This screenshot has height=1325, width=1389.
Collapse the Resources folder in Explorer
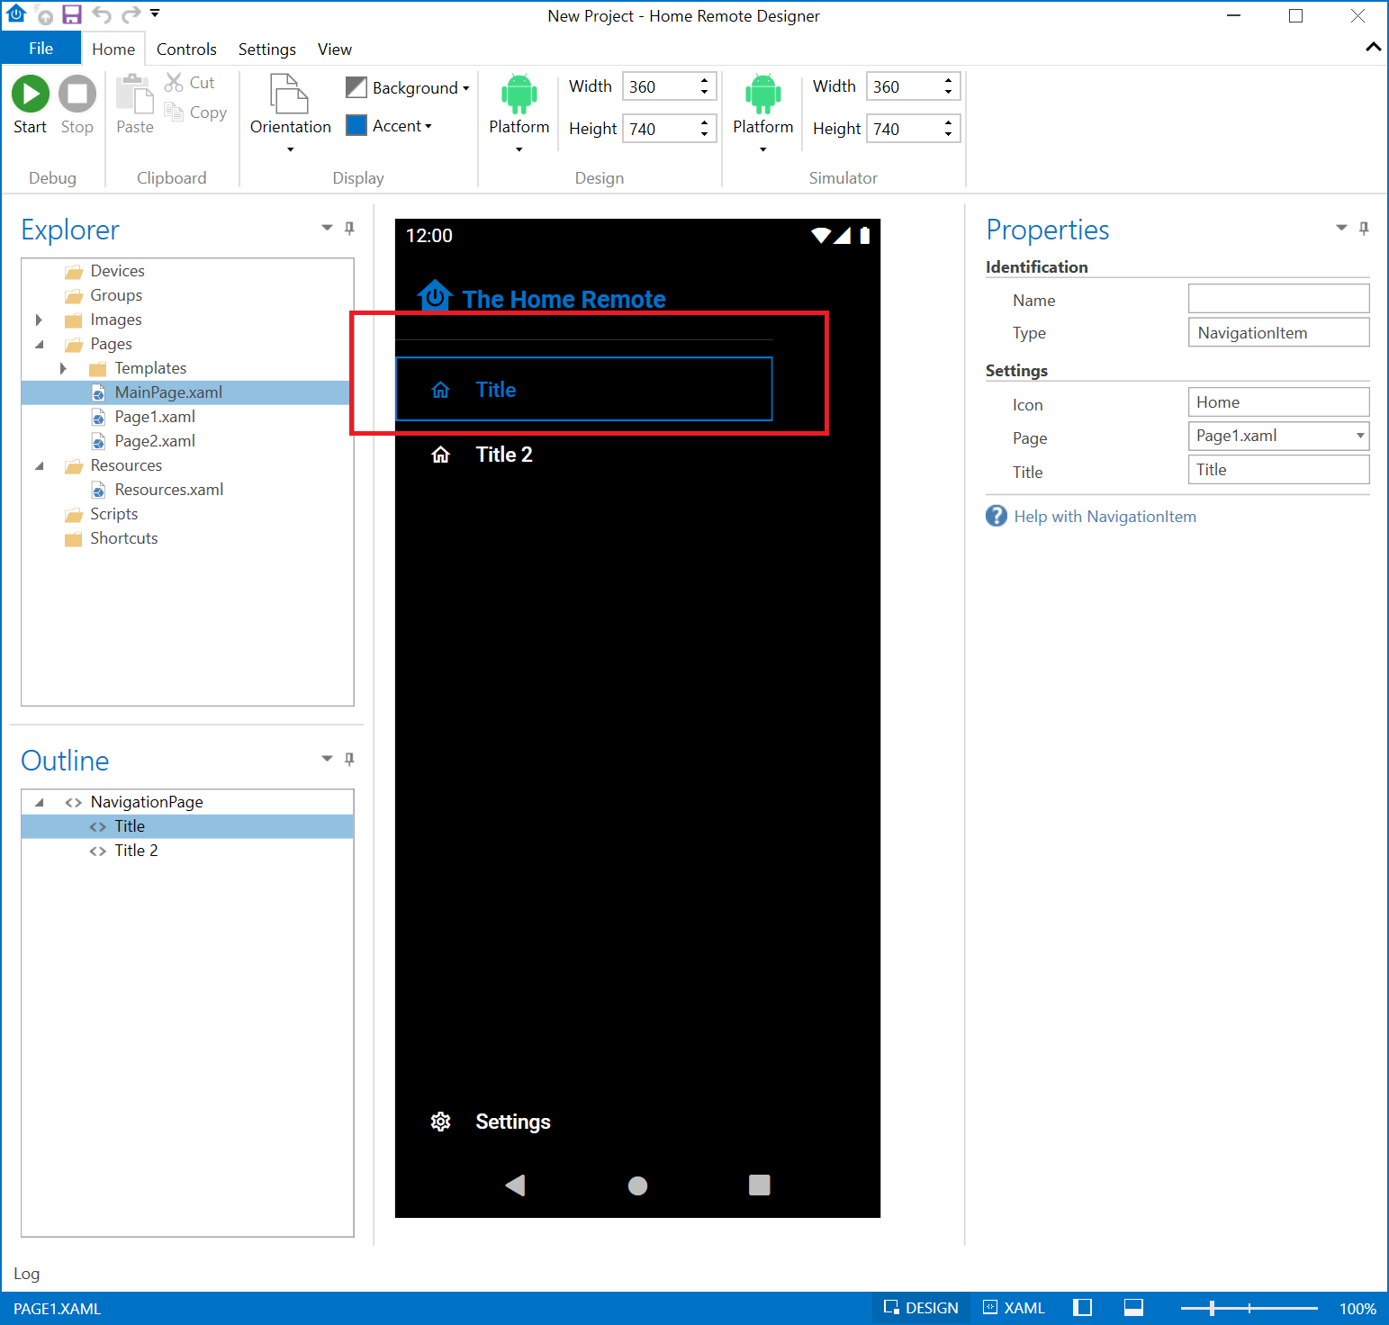[x=39, y=465]
